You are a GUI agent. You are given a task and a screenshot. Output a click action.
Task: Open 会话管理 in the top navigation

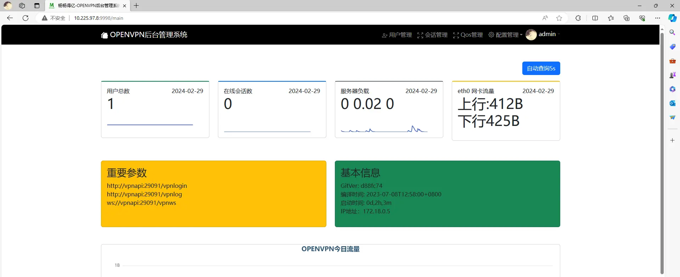coord(432,35)
